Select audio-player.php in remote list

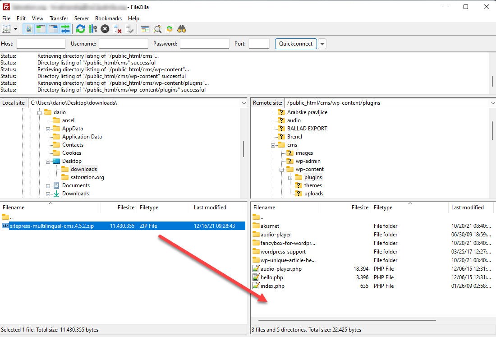pos(281,268)
